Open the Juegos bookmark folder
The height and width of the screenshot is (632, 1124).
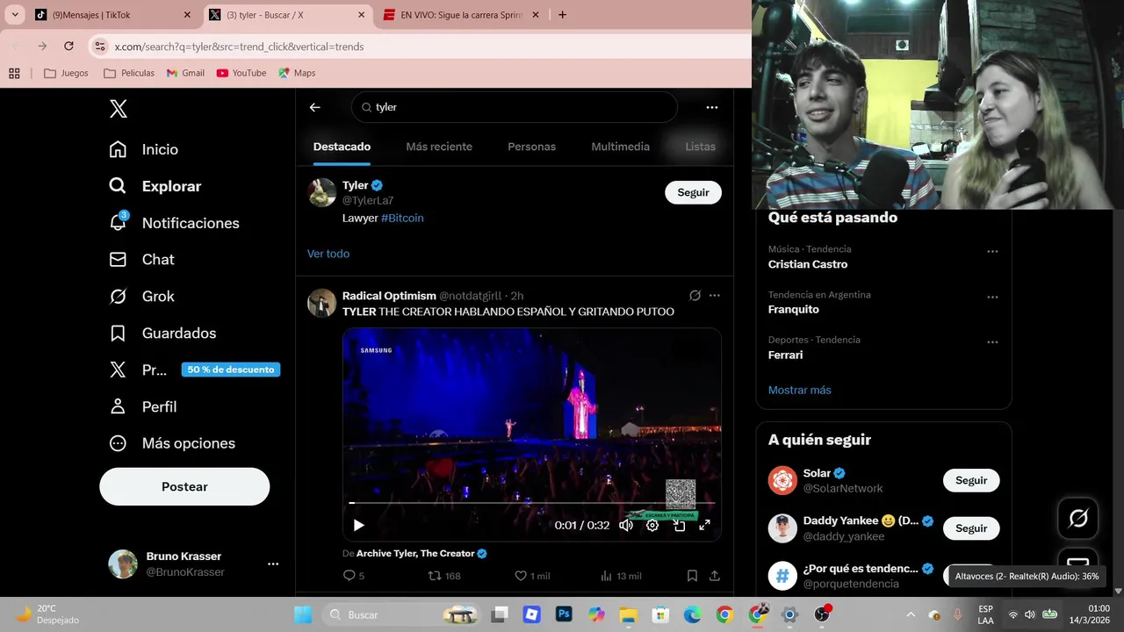(x=67, y=73)
